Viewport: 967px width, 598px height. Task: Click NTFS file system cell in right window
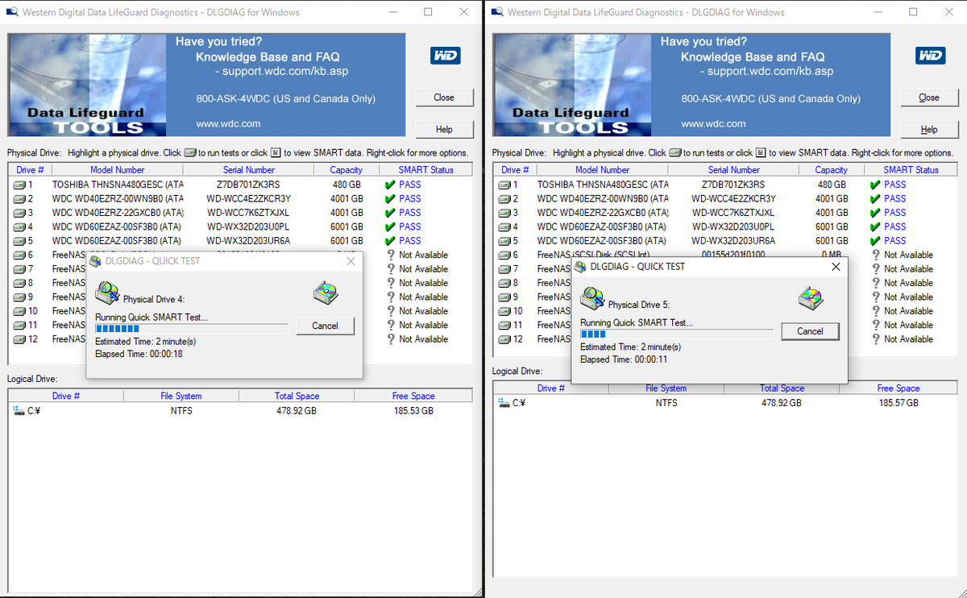666,402
